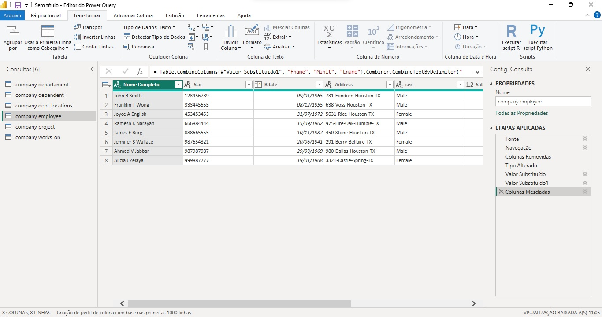Switch to the Adicionar Coluna ribbon tab
Screen dimensions: 602x317
click(134, 15)
